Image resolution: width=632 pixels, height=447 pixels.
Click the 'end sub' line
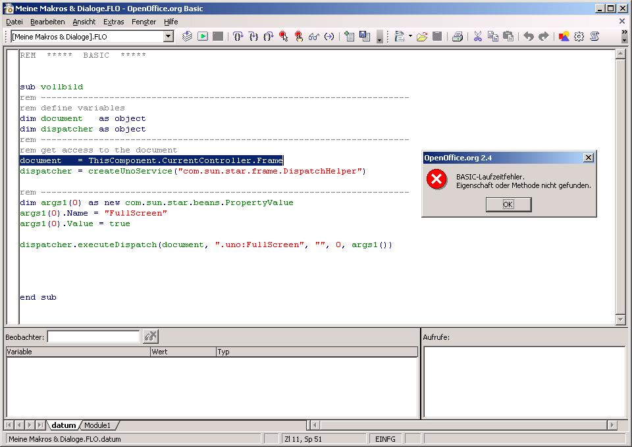point(38,297)
